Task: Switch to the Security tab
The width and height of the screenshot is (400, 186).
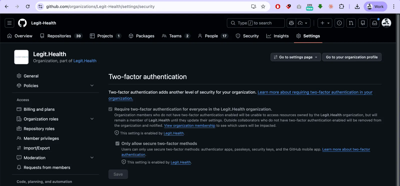Action: tap(247, 36)
